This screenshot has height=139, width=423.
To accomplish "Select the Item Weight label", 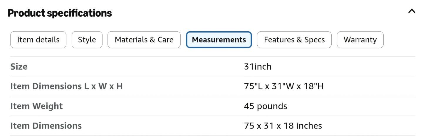I will (36, 106).
